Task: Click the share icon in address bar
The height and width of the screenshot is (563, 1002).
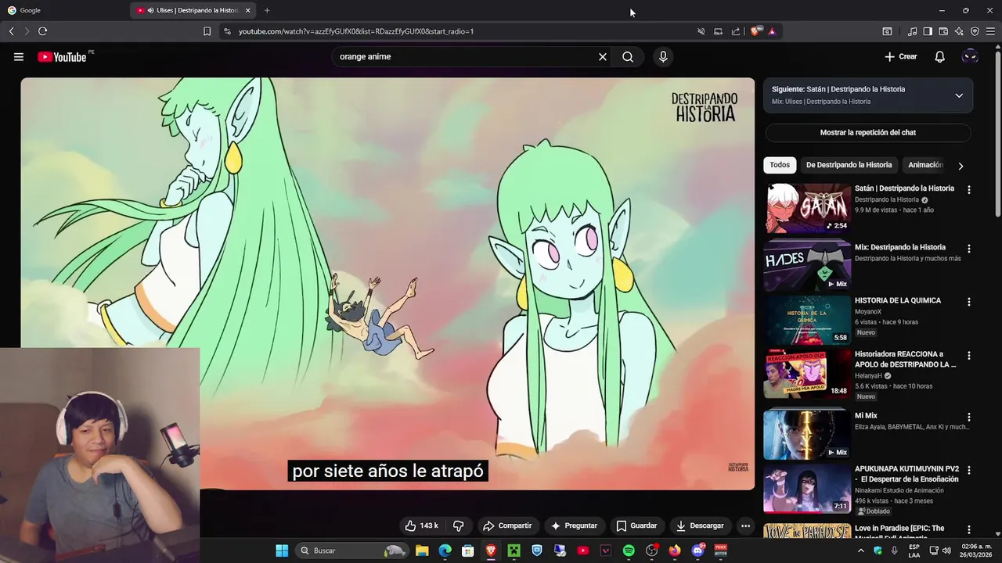Action: click(736, 31)
